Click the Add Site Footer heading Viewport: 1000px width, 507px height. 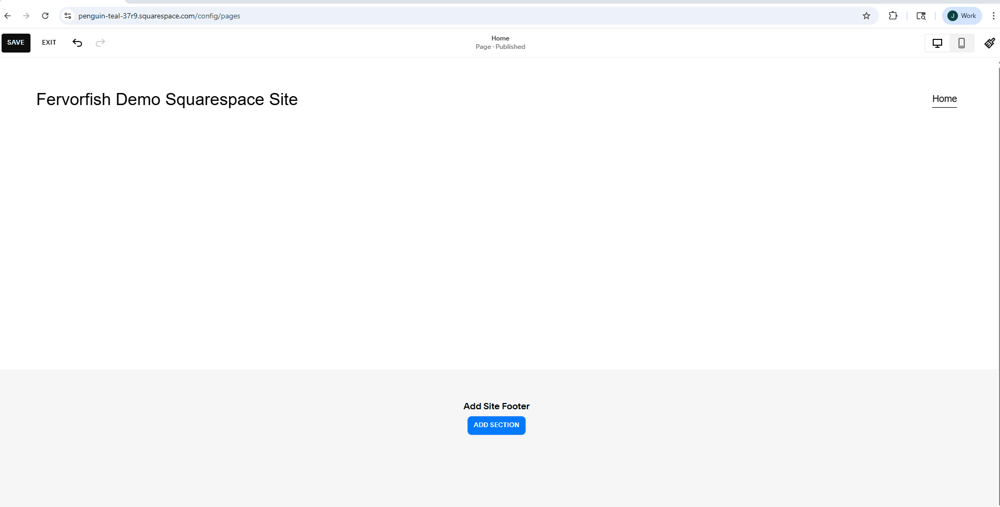point(496,406)
